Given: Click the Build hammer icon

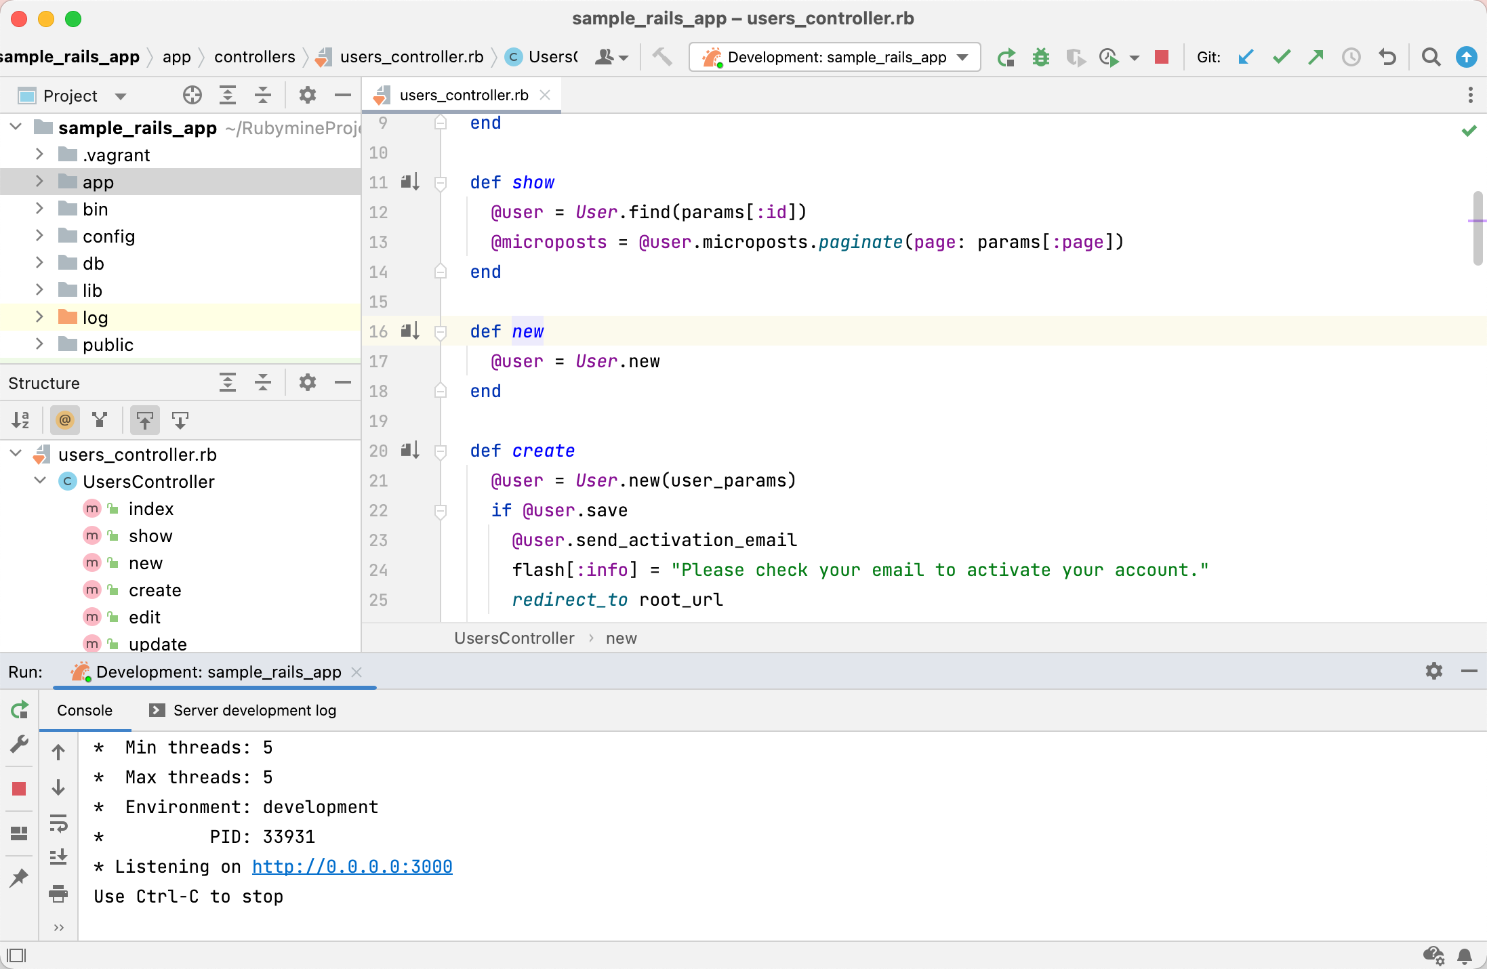Looking at the screenshot, I should point(662,58).
